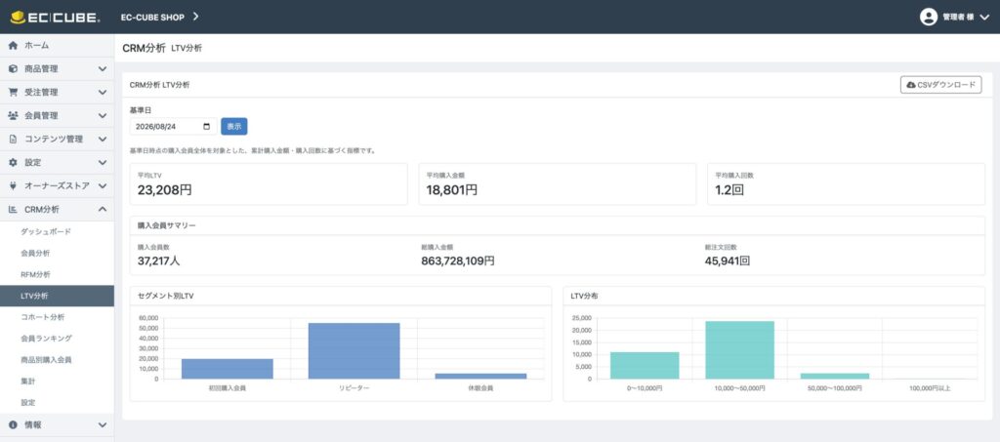The height and width of the screenshot is (442, 1000).
Task: Click the blue 表示 button
Action: tap(234, 127)
